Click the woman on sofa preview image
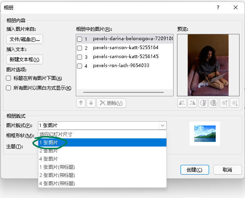Viewport: 245px width, 198px height. (x=208, y=65)
